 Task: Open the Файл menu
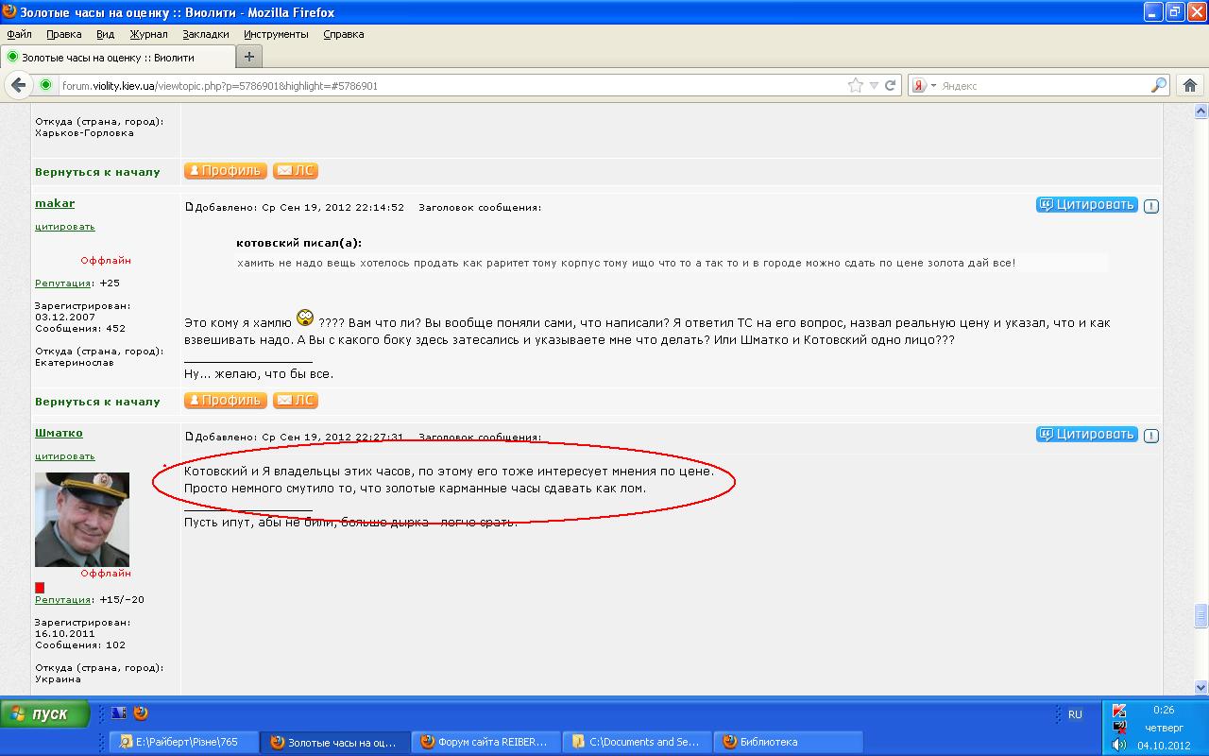(19, 34)
